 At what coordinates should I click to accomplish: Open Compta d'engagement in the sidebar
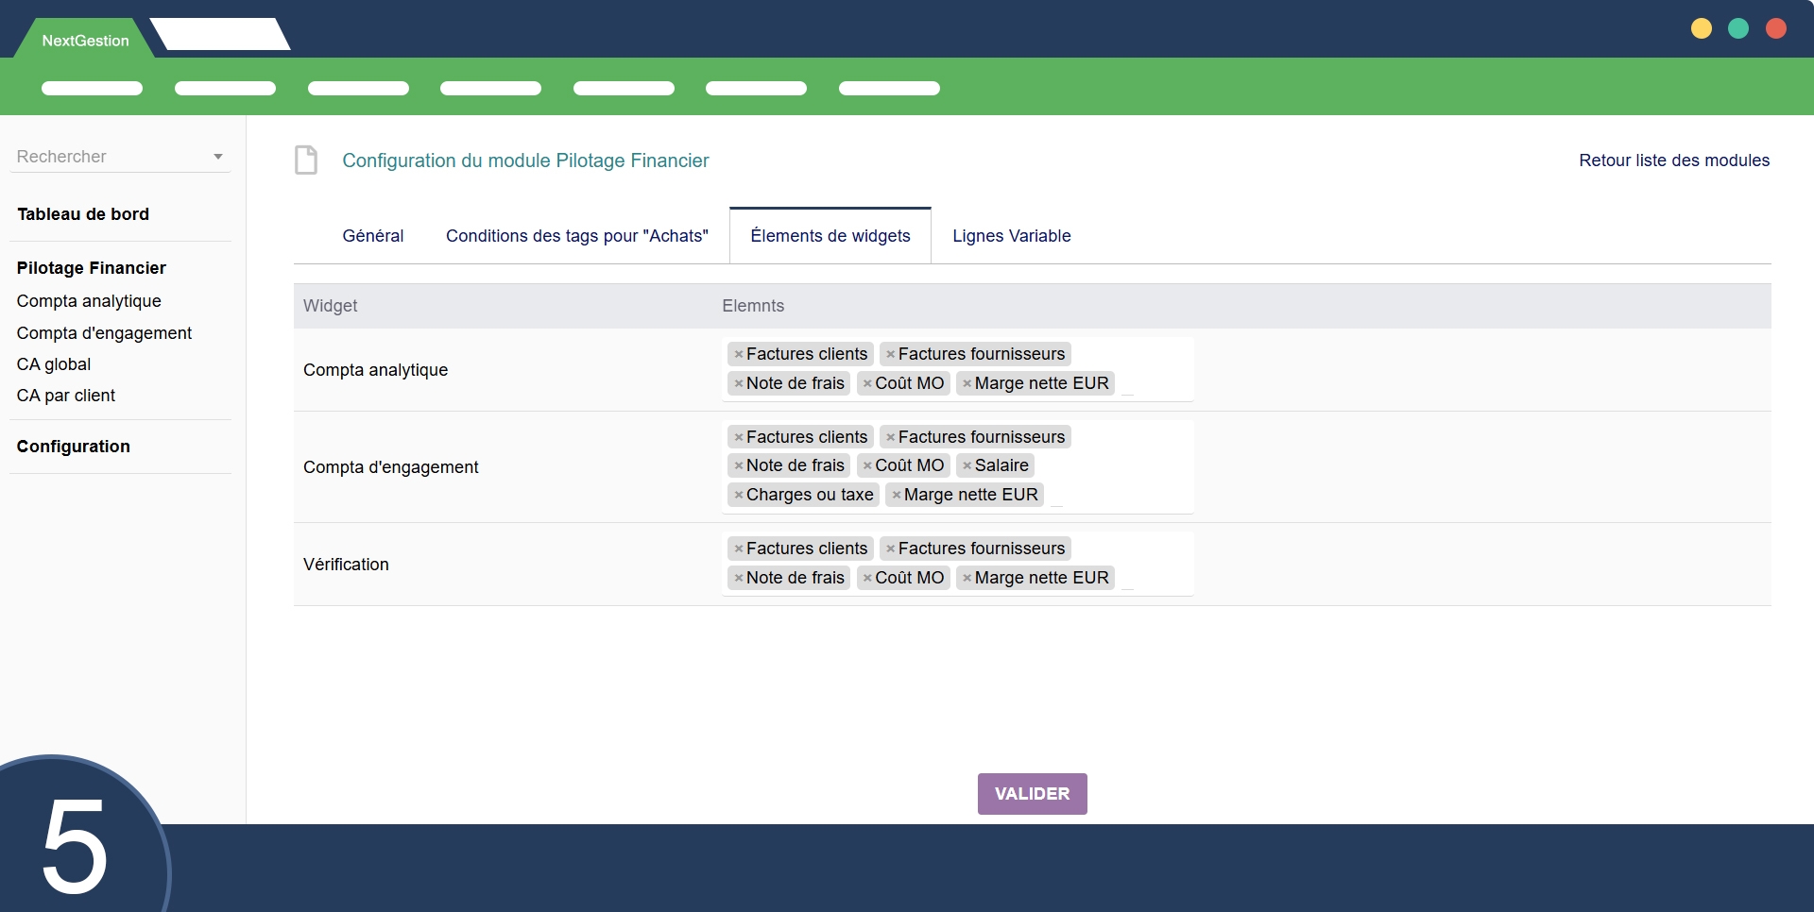tap(104, 333)
